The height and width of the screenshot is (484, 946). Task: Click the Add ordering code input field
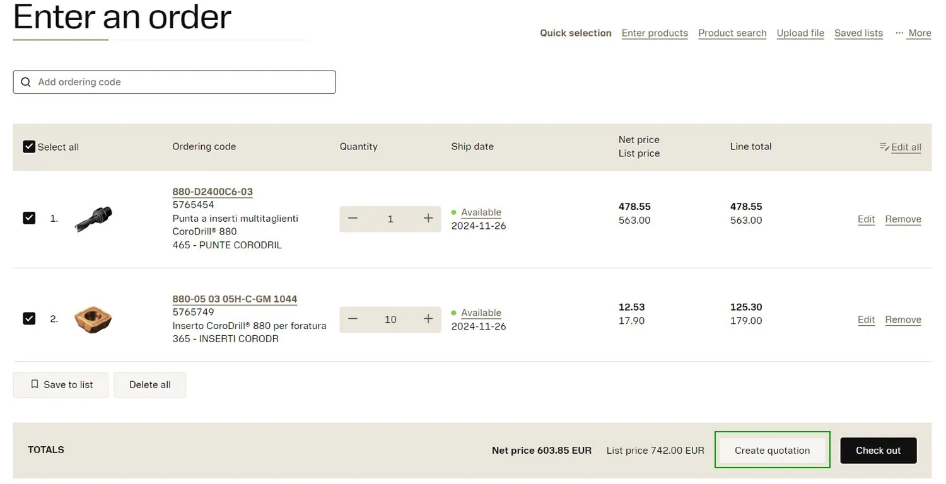pos(174,82)
